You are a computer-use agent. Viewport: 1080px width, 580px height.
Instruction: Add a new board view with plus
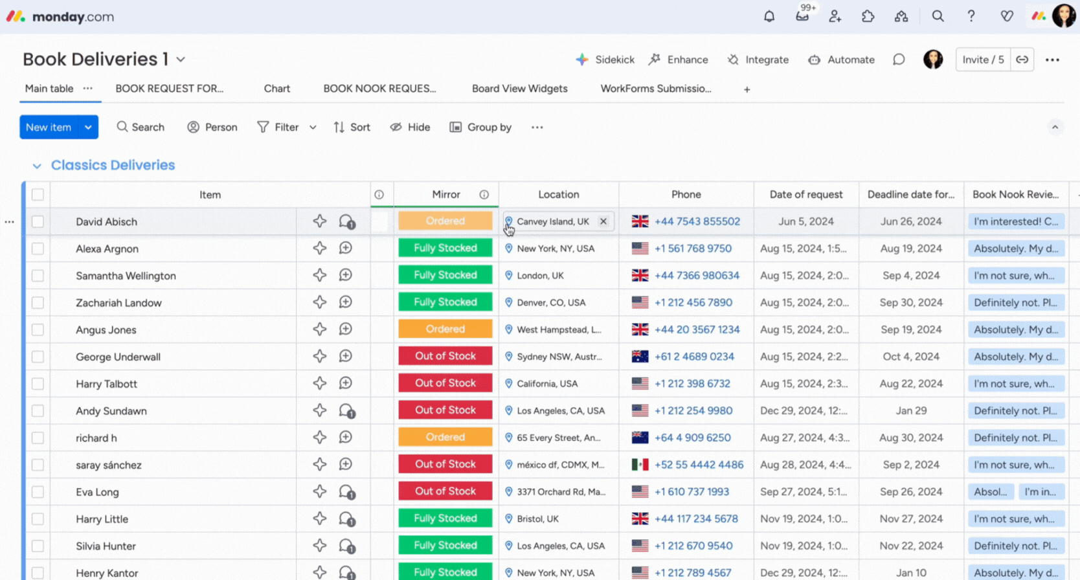point(747,89)
